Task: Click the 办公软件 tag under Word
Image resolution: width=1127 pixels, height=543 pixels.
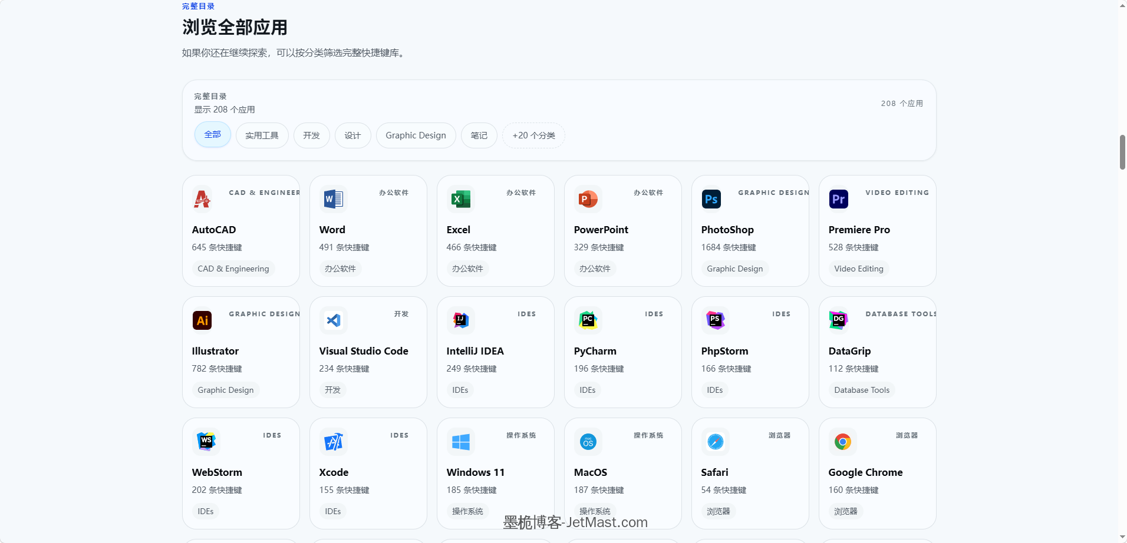Action: pyautogui.click(x=340, y=269)
